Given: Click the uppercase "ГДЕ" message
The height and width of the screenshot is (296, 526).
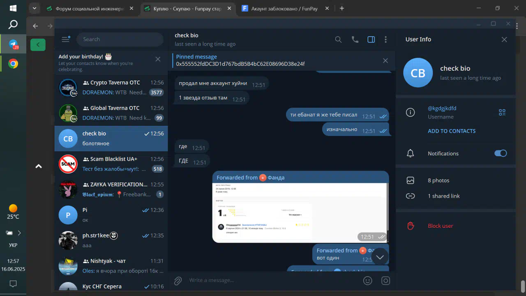Looking at the screenshot, I should 192,161.
